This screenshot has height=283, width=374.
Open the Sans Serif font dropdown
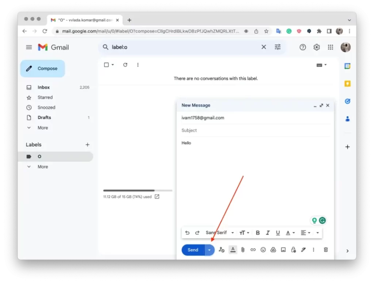tap(220, 233)
